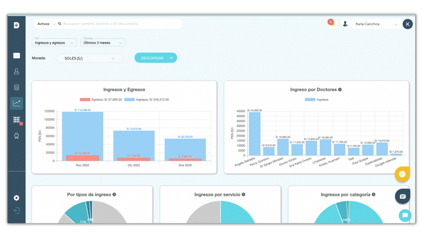
Task: Click the Por tipos de ingreso title
Action: pyautogui.click(x=89, y=194)
